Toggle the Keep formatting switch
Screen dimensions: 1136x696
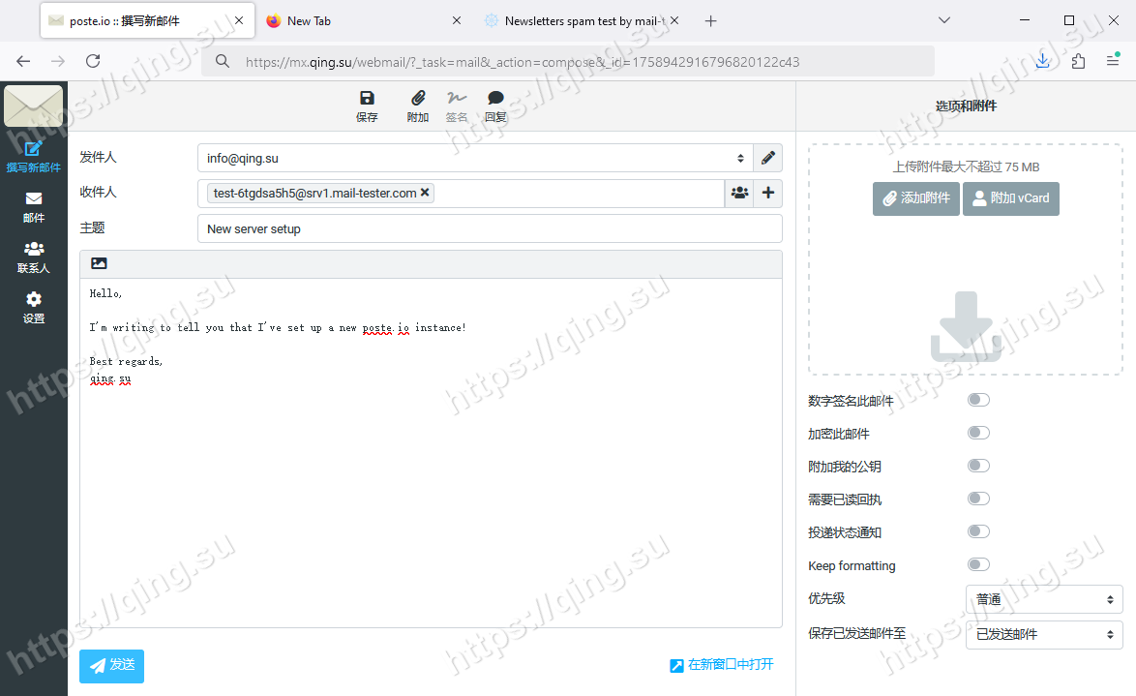978,564
